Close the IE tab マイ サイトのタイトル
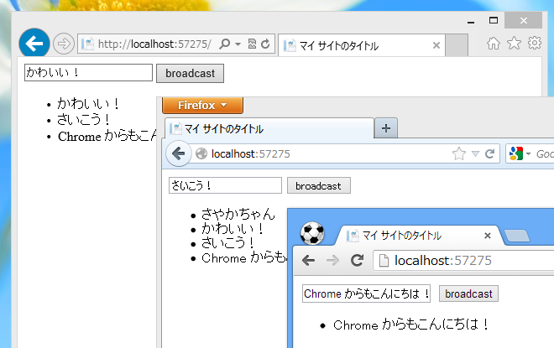554x348 pixels. [436, 45]
